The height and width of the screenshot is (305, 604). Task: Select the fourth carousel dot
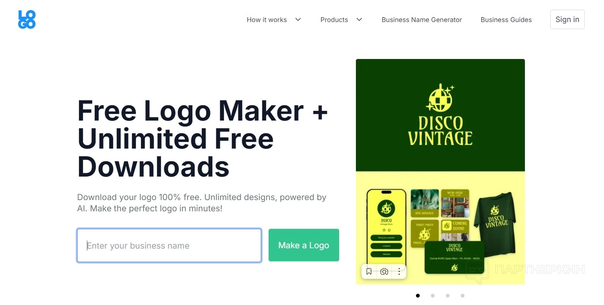[463, 296]
